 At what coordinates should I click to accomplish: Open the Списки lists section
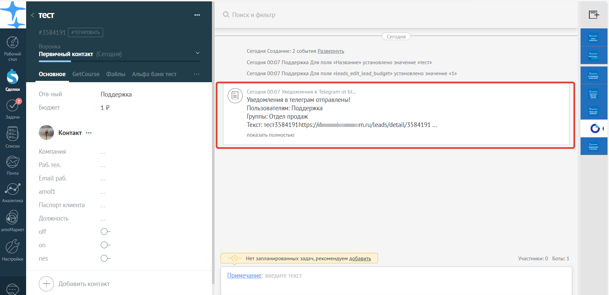click(13, 137)
